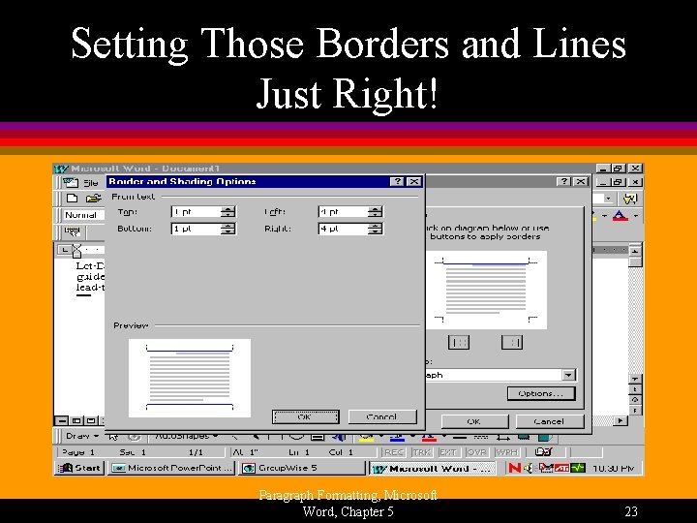This screenshot has width=697, height=523.
Task: Open the AutoShapes dropdown
Action: (186, 436)
